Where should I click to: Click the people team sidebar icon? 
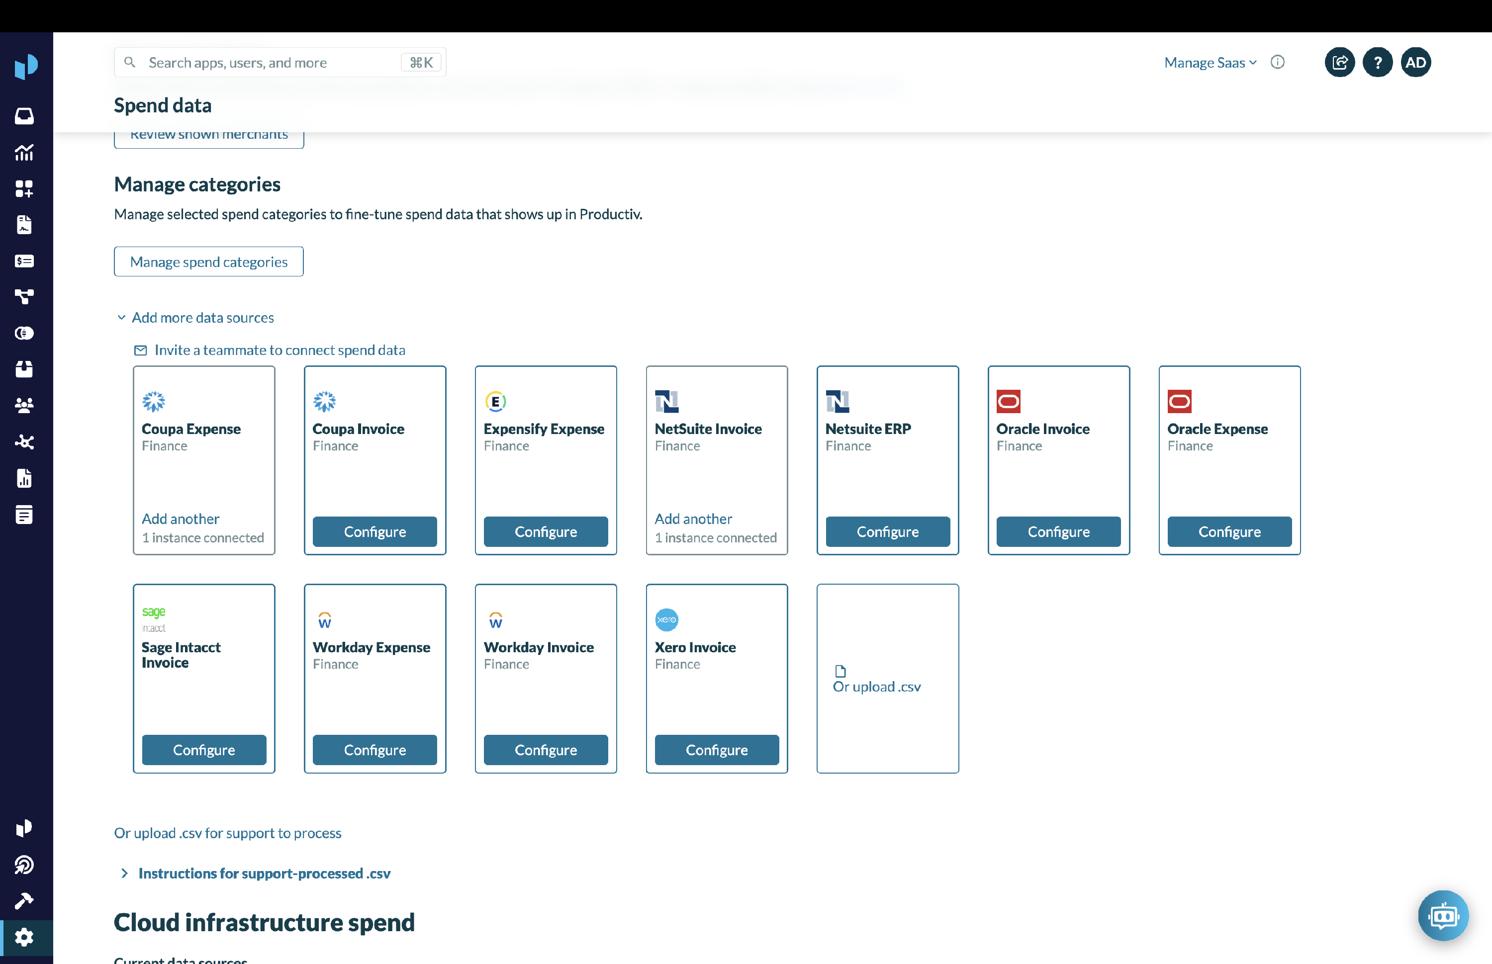coord(24,406)
